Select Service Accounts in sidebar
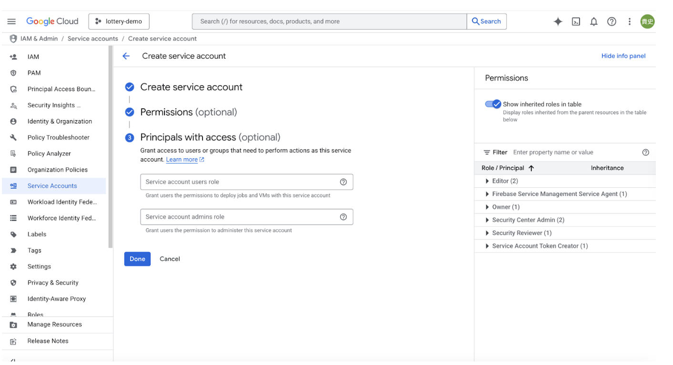The image size is (673, 365). click(54, 186)
